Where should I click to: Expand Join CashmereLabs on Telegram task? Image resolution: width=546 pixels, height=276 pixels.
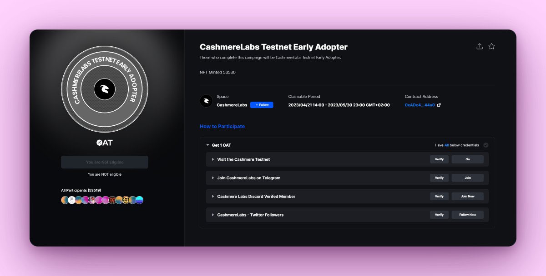213,178
